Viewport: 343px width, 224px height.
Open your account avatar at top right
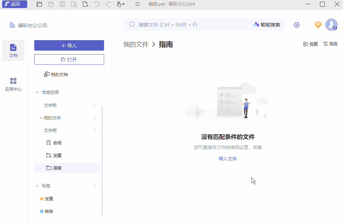click(331, 25)
